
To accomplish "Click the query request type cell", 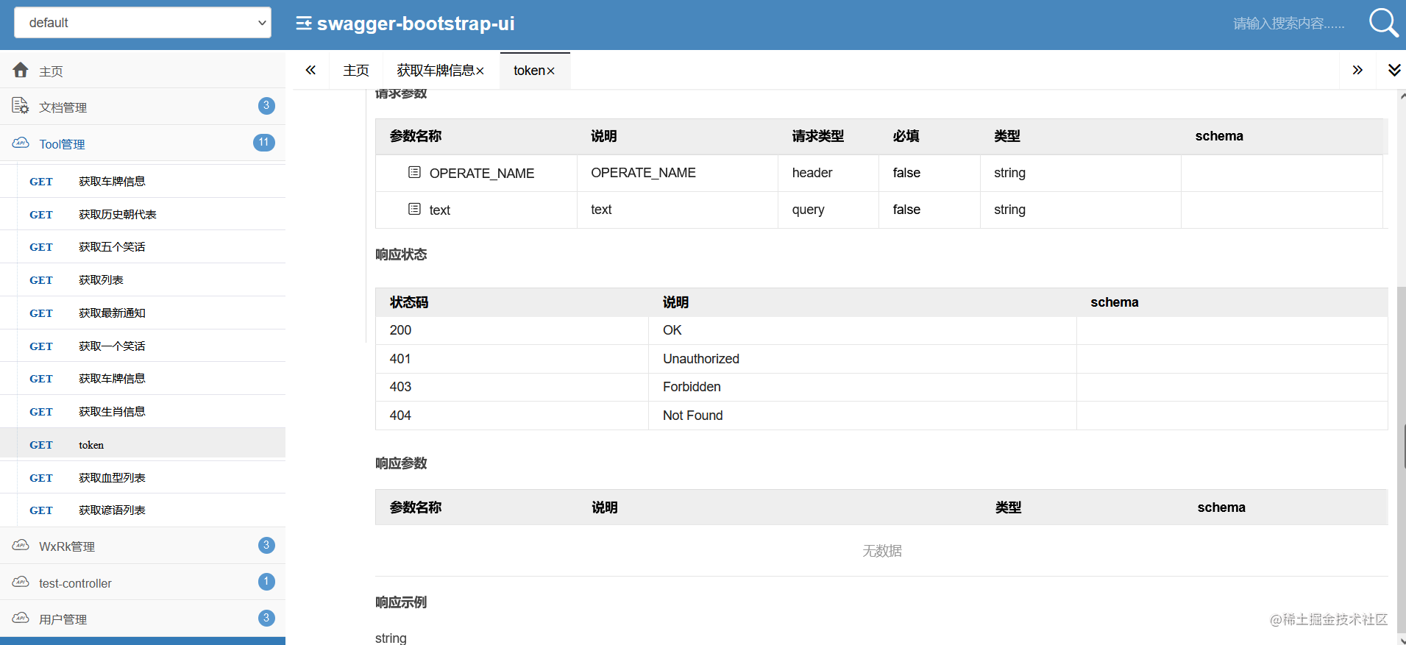I will (x=828, y=210).
